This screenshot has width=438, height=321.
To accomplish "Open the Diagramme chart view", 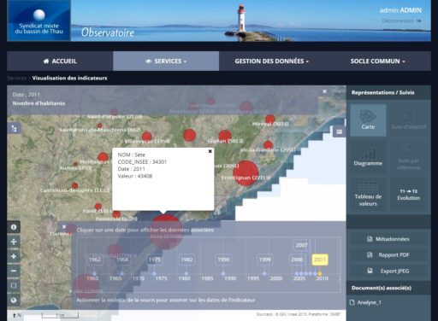I will 368,157.
